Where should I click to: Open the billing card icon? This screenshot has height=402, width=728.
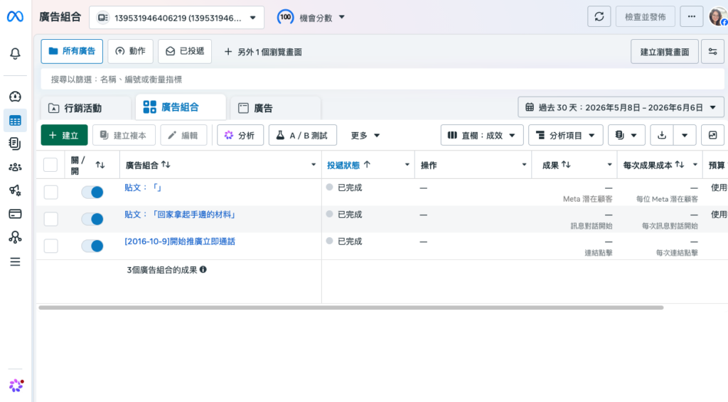[16, 214]
